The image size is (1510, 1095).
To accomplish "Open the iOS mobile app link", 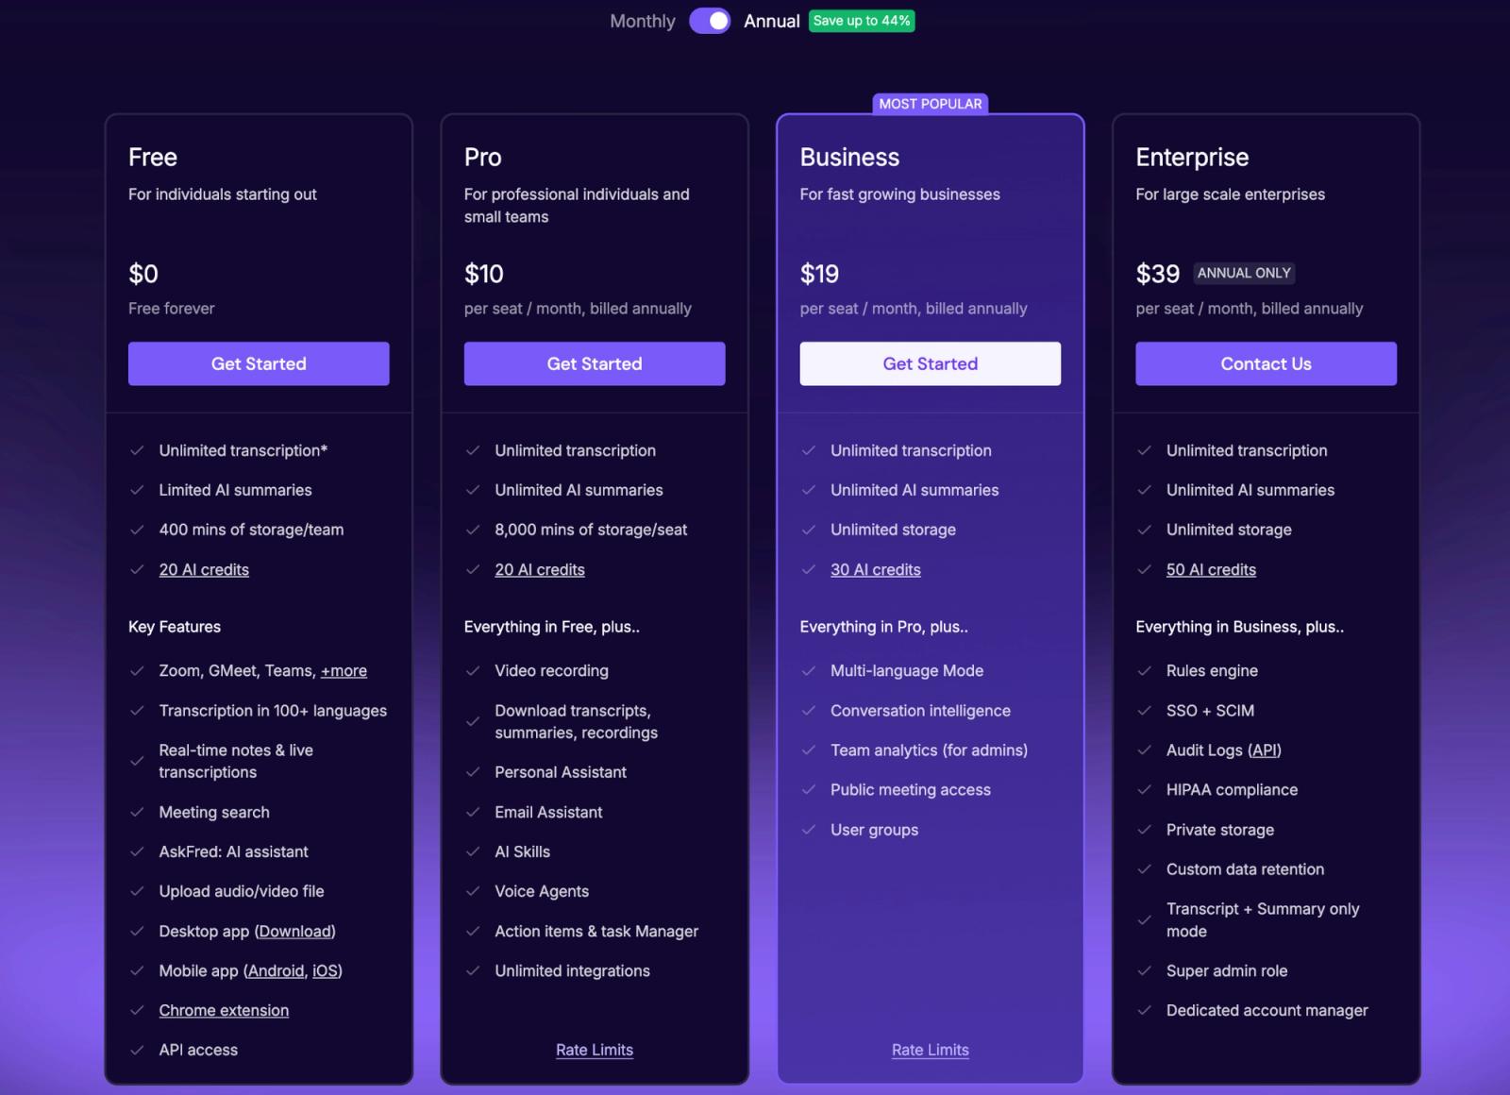I will 325,971.
